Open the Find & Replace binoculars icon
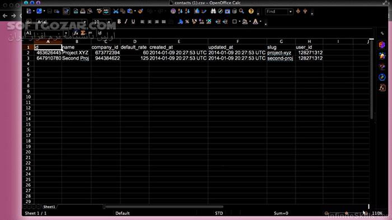Viewport: 392px width, 220px height. coord(213,11)
